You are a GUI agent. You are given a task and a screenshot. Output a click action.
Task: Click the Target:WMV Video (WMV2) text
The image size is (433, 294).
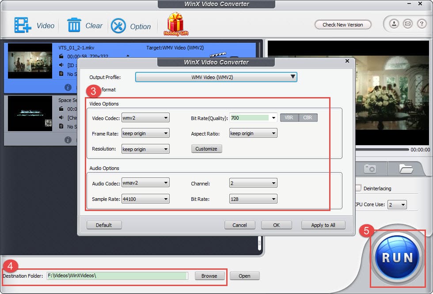pos(175,48)
